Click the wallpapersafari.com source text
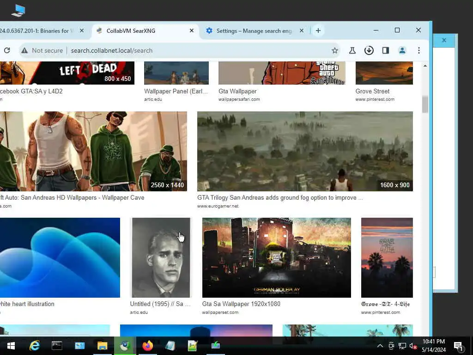 239,99
